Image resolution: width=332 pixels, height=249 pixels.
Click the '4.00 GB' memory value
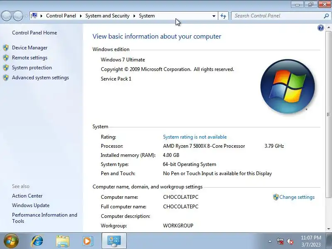(171, 155)
